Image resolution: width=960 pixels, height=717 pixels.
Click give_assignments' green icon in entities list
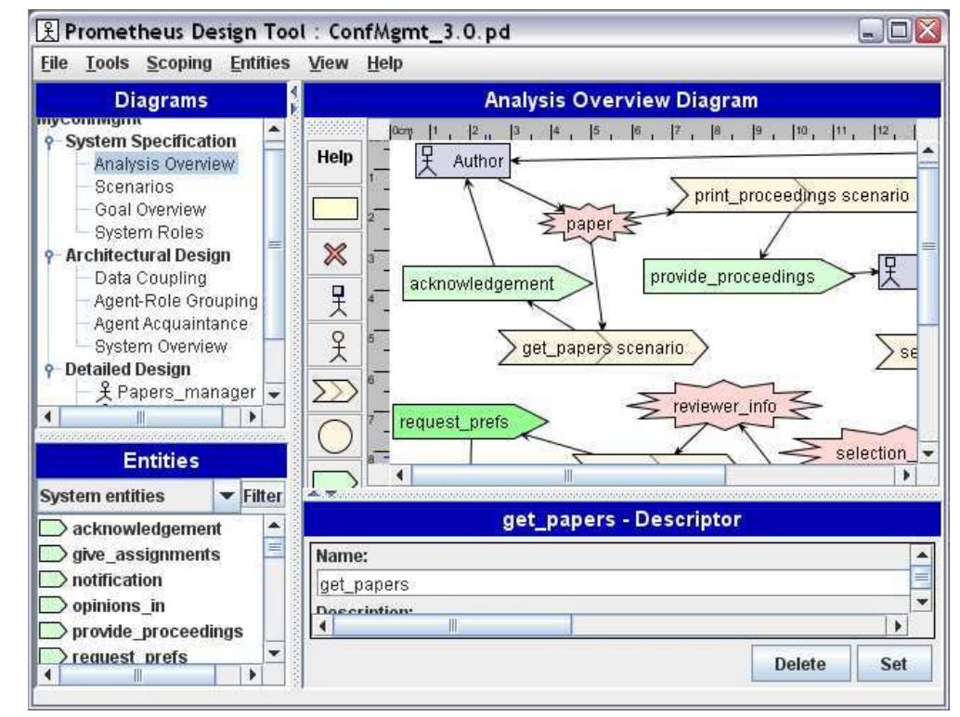(53, 554)
